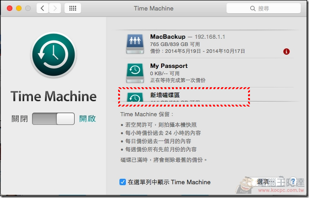Click the MacBackup backup date range line

(x=197, y=51)
